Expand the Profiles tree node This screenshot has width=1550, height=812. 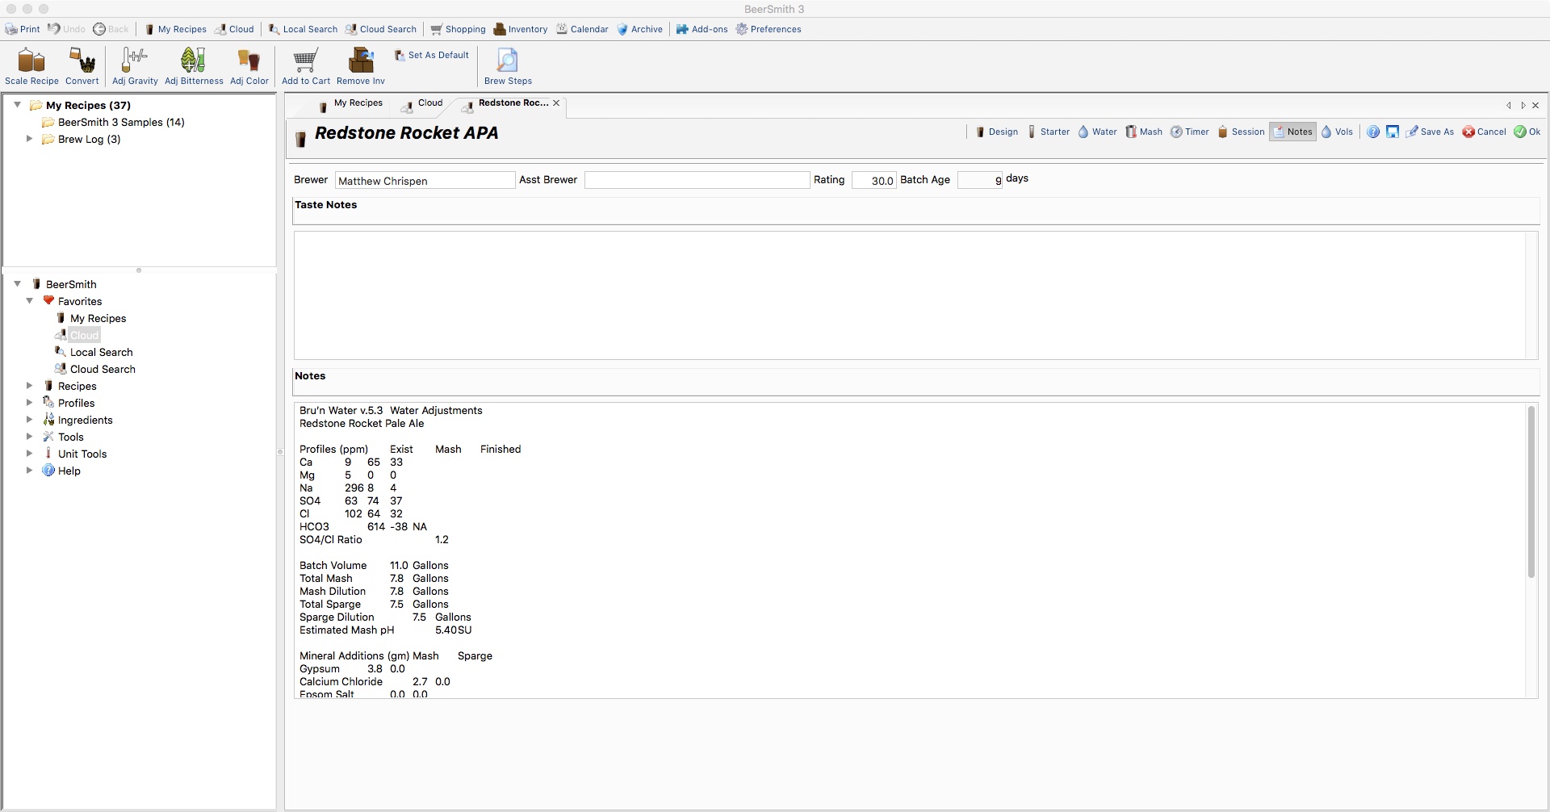(x=30, y=403)
